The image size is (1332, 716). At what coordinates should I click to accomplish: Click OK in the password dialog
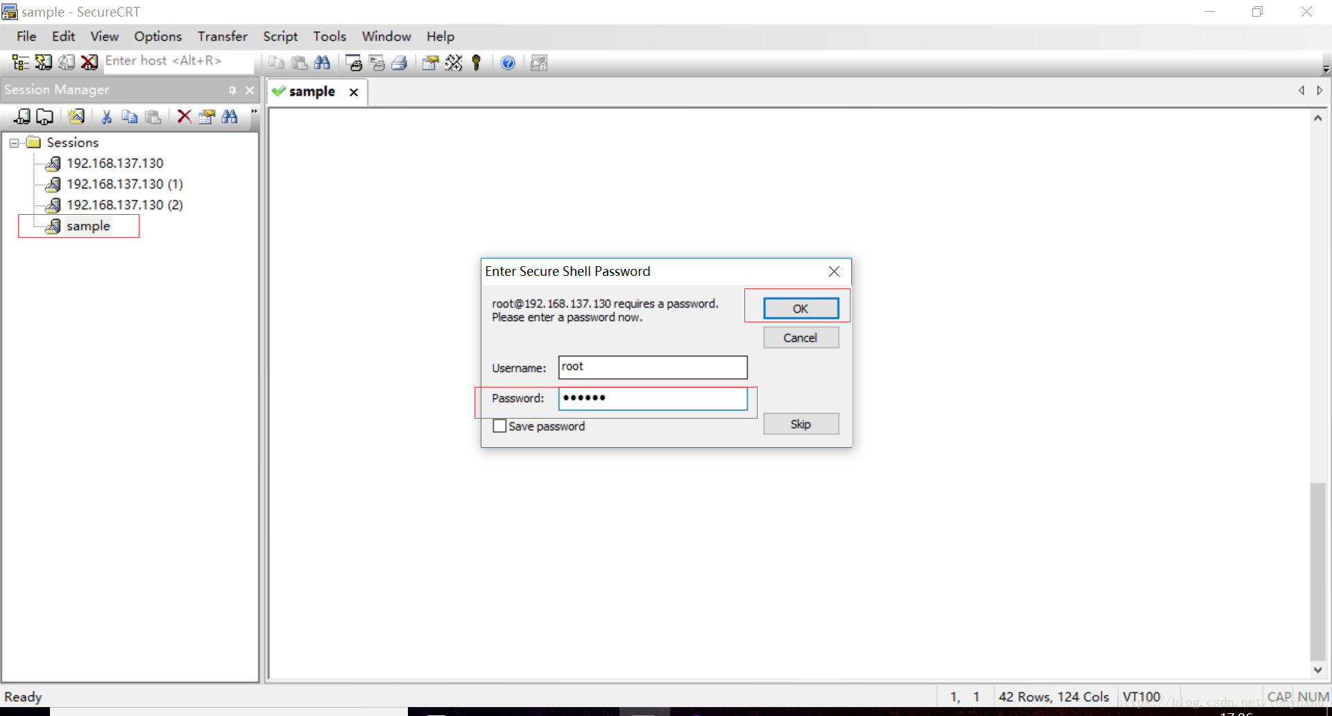click(801, 308)
